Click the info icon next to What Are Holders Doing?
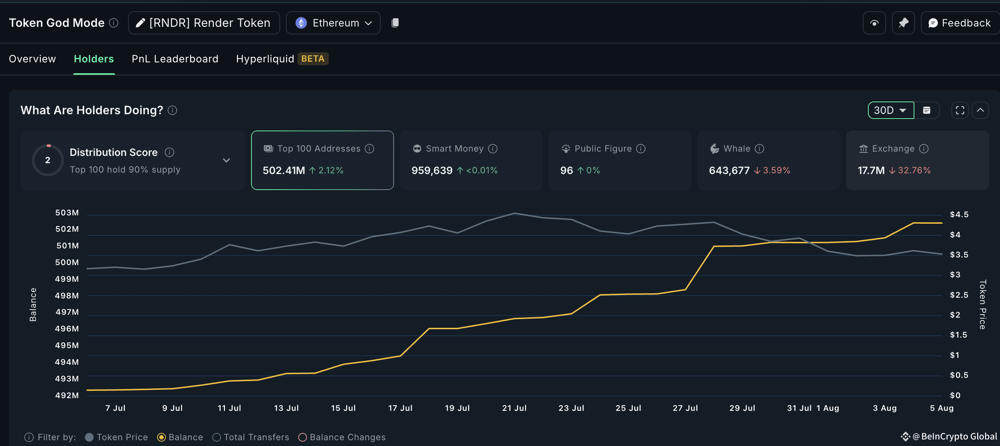The image size is (1000, 446). click(172, 111)
